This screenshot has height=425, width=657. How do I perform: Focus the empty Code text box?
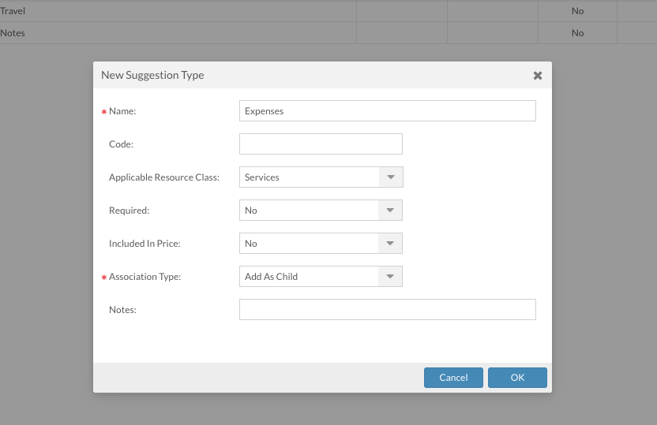pos(321,144)
